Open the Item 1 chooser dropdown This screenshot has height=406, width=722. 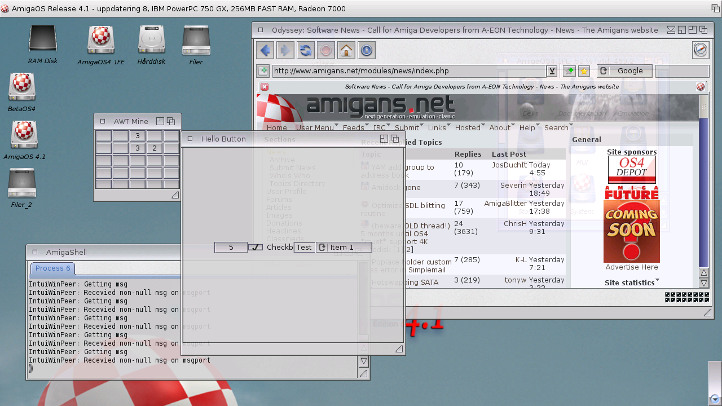click(344, 248)
